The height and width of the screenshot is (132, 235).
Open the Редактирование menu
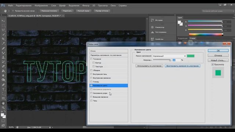coord(23,5)
